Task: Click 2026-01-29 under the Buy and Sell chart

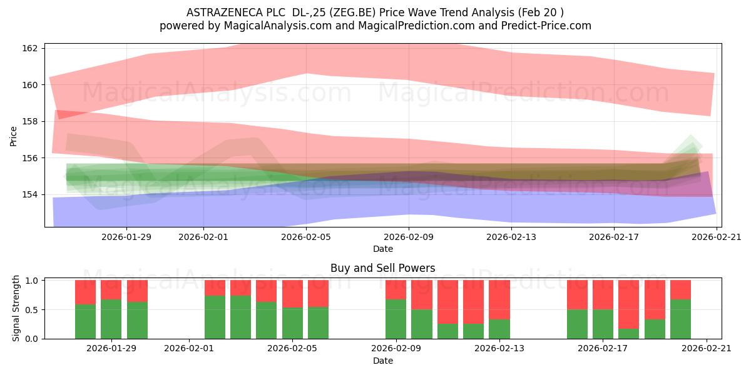Action: (x=111, y=349)
